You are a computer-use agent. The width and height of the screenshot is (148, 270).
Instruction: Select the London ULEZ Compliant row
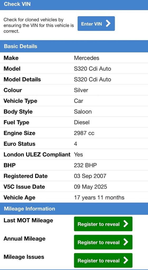(74, 155)
